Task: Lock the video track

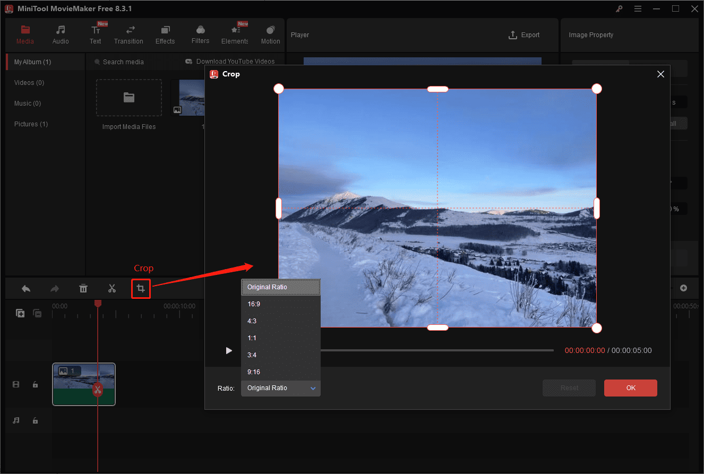Action: pos(35,384)
